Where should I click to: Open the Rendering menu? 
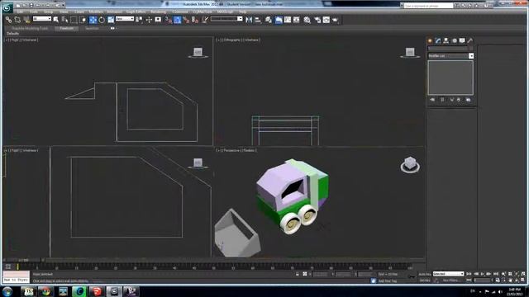[x=158, y=12]
